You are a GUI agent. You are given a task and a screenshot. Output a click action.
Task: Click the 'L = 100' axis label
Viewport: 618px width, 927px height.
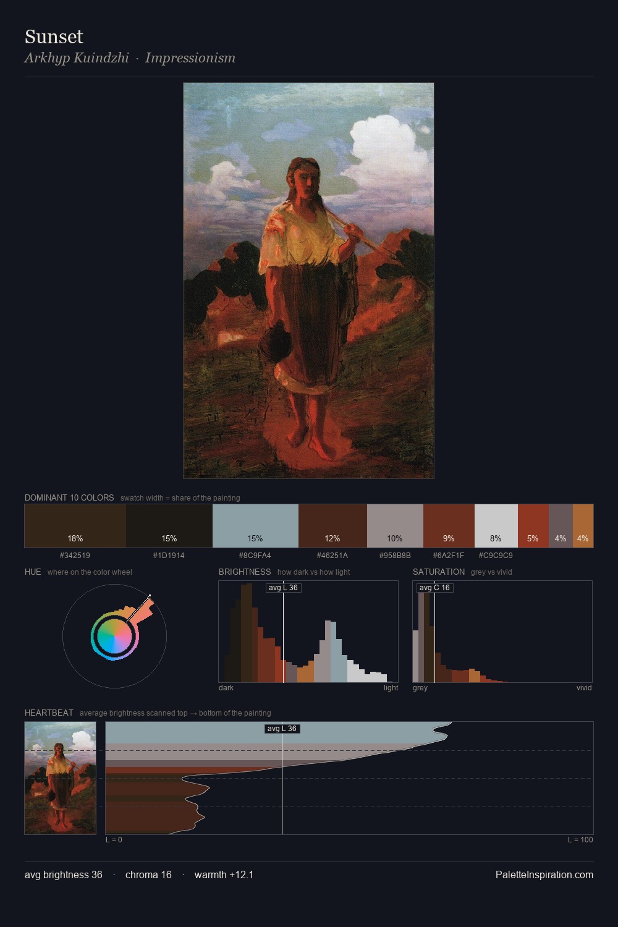tap(580, 840)
